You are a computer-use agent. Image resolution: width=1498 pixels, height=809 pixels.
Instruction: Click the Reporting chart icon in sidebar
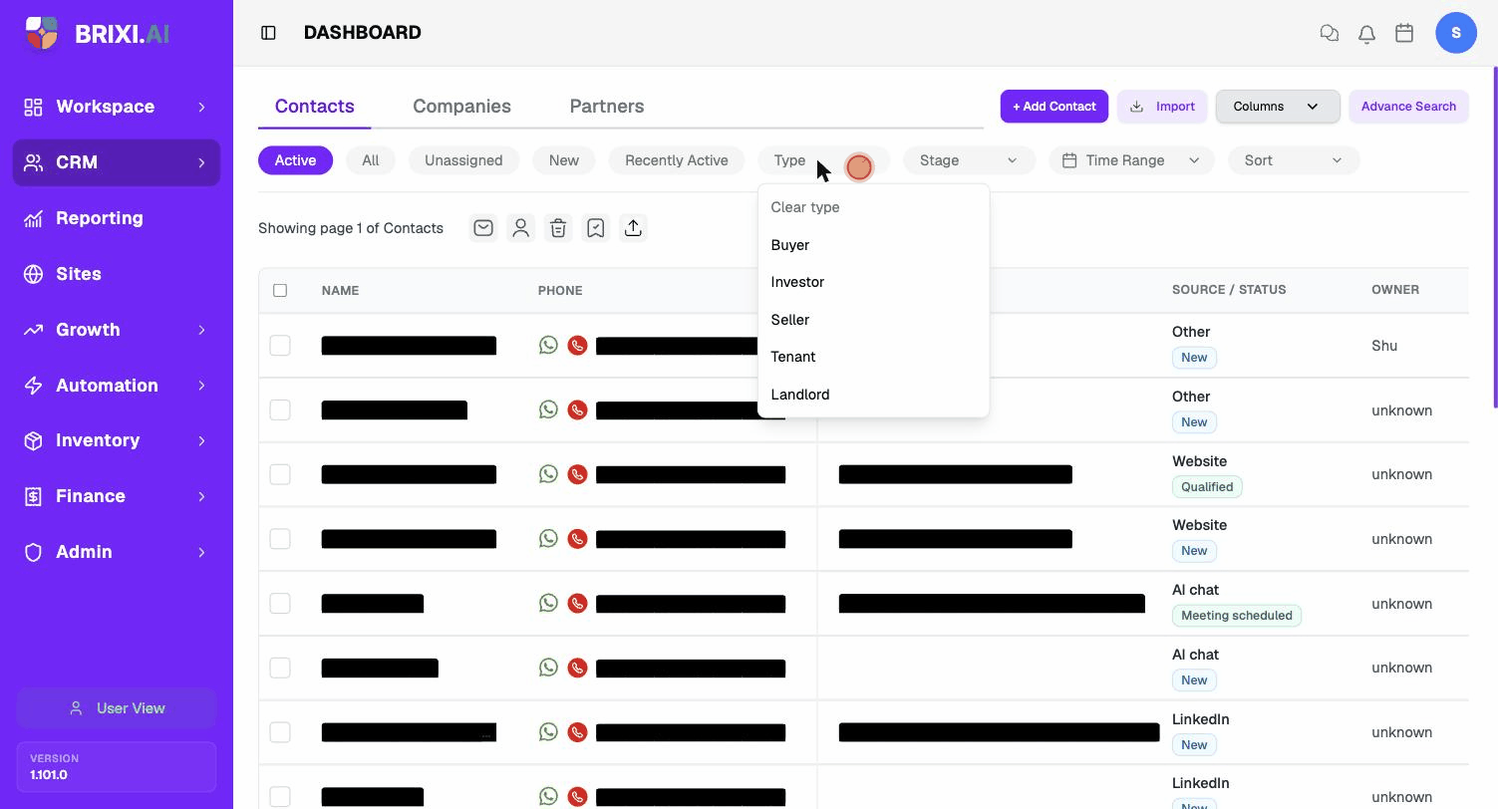tap(34, 218)
